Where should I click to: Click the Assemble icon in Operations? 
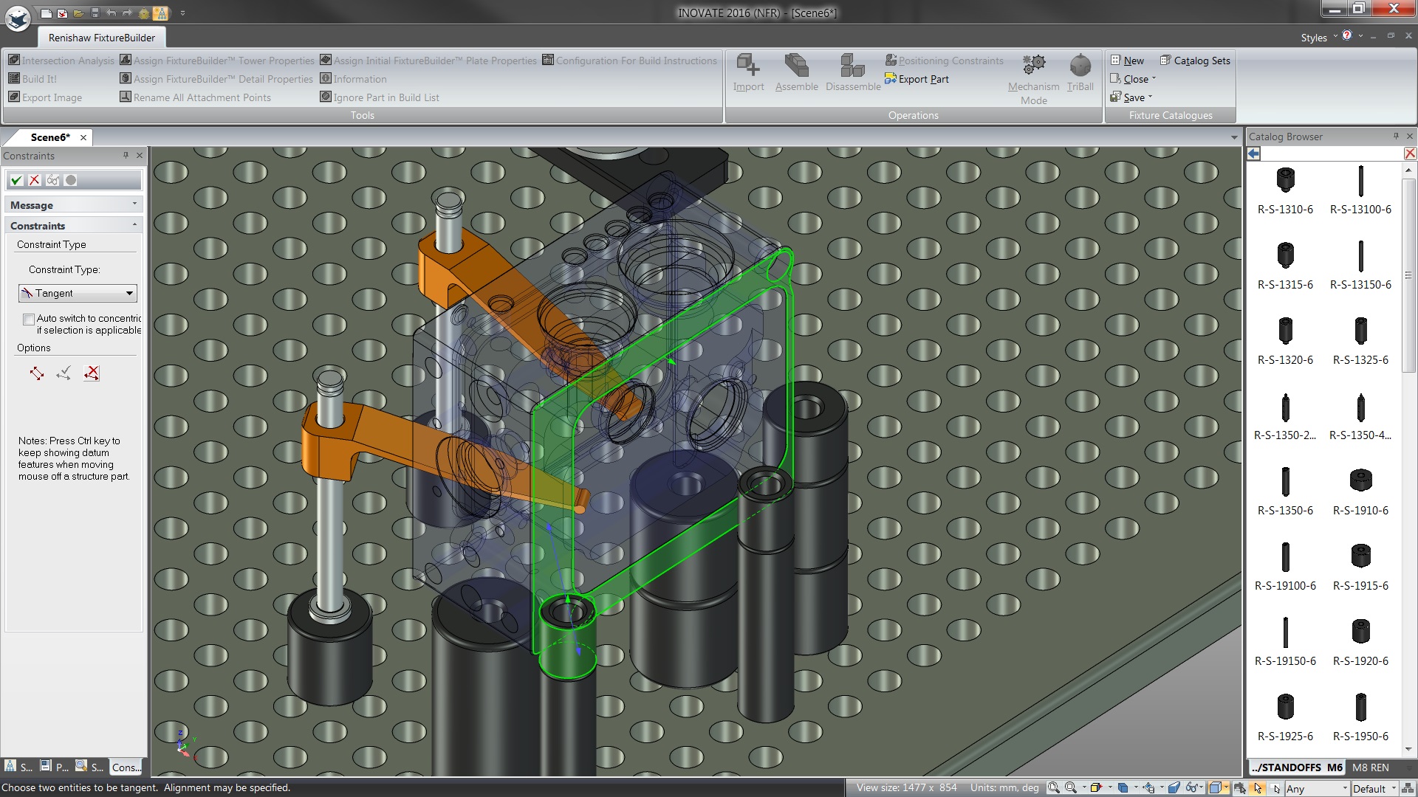point(796,66)
